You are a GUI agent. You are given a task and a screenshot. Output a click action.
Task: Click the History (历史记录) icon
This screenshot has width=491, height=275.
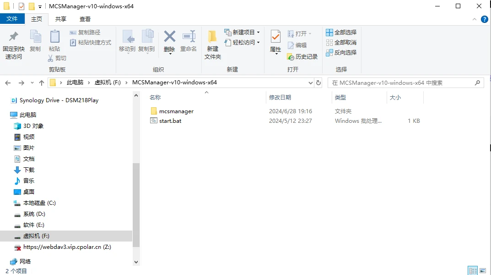[302, 56]
